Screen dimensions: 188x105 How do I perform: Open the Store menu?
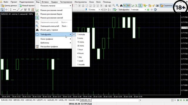pyautogui.click(x=98, y=2)
